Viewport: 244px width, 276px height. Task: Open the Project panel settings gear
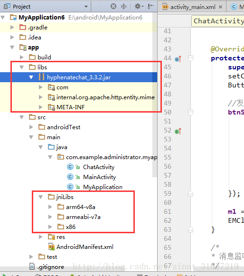(139, 7)
